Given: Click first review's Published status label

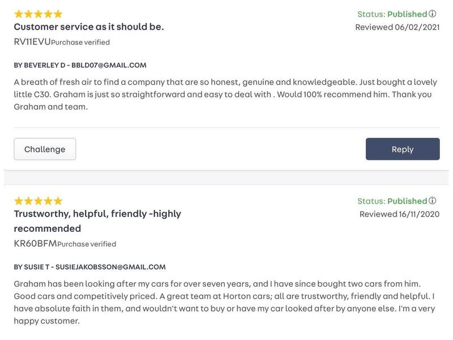Looking at the screenshot, I should click(407, 14).
